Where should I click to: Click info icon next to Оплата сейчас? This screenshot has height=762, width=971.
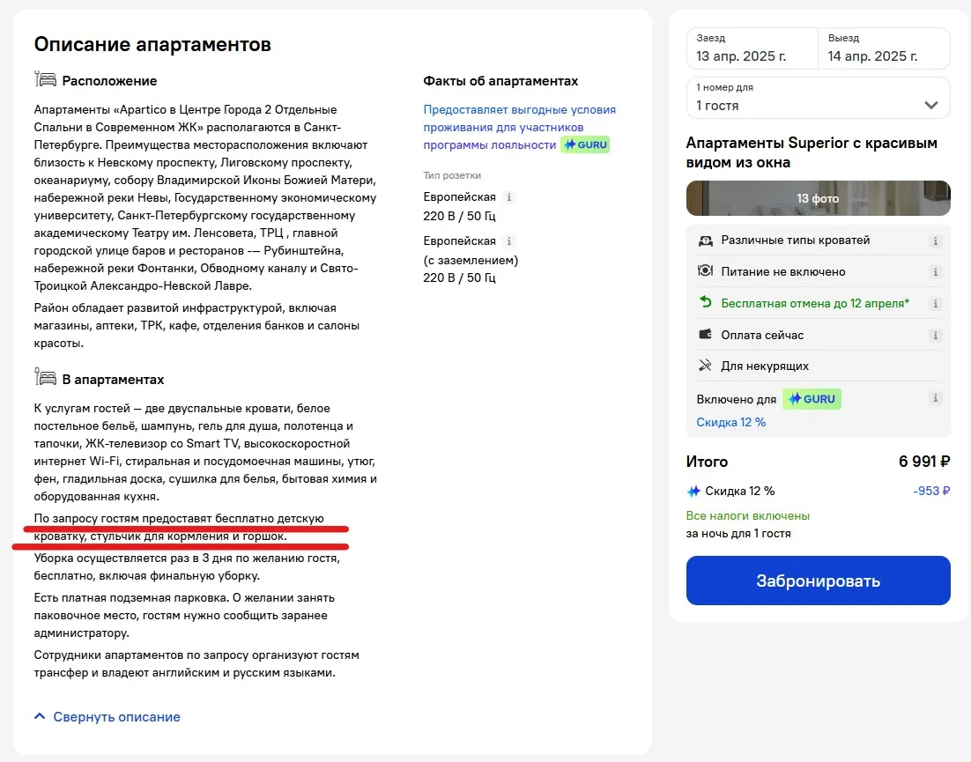pyautogui.click(x=935, y=335)
